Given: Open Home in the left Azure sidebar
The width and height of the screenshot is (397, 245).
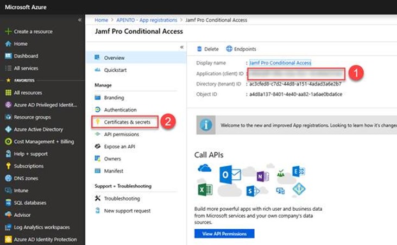Looking at the screenshot, I should click(21, 43).
